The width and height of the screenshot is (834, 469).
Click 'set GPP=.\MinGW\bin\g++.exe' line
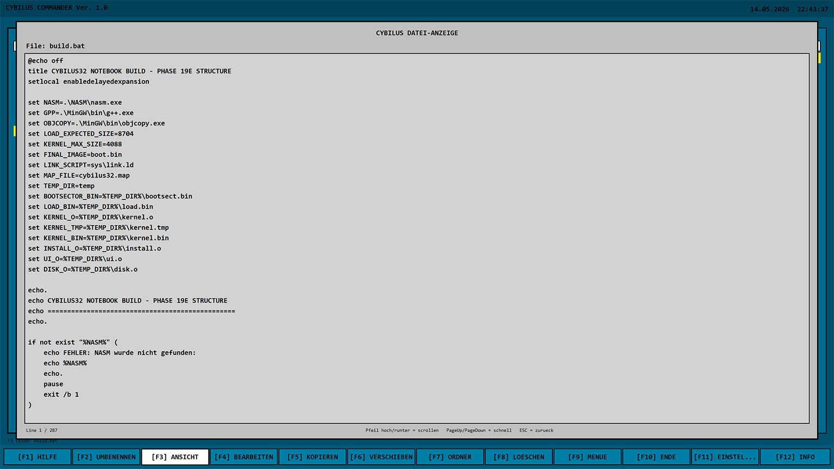point(80,113)
